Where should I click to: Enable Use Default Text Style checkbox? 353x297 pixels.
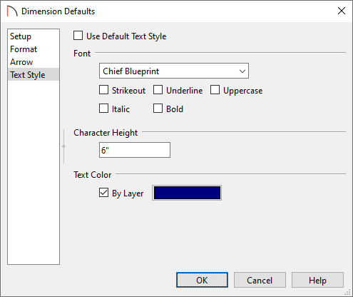click(78, 36)
